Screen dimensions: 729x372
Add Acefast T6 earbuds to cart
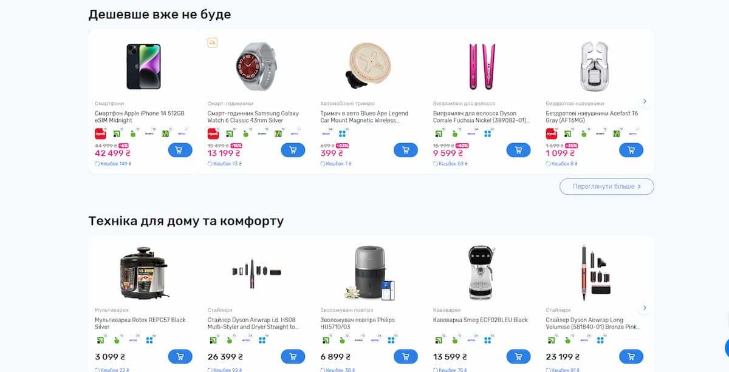point(631,150)
